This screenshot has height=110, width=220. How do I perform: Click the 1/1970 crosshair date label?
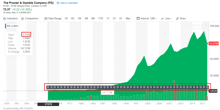tap(48, 104)
